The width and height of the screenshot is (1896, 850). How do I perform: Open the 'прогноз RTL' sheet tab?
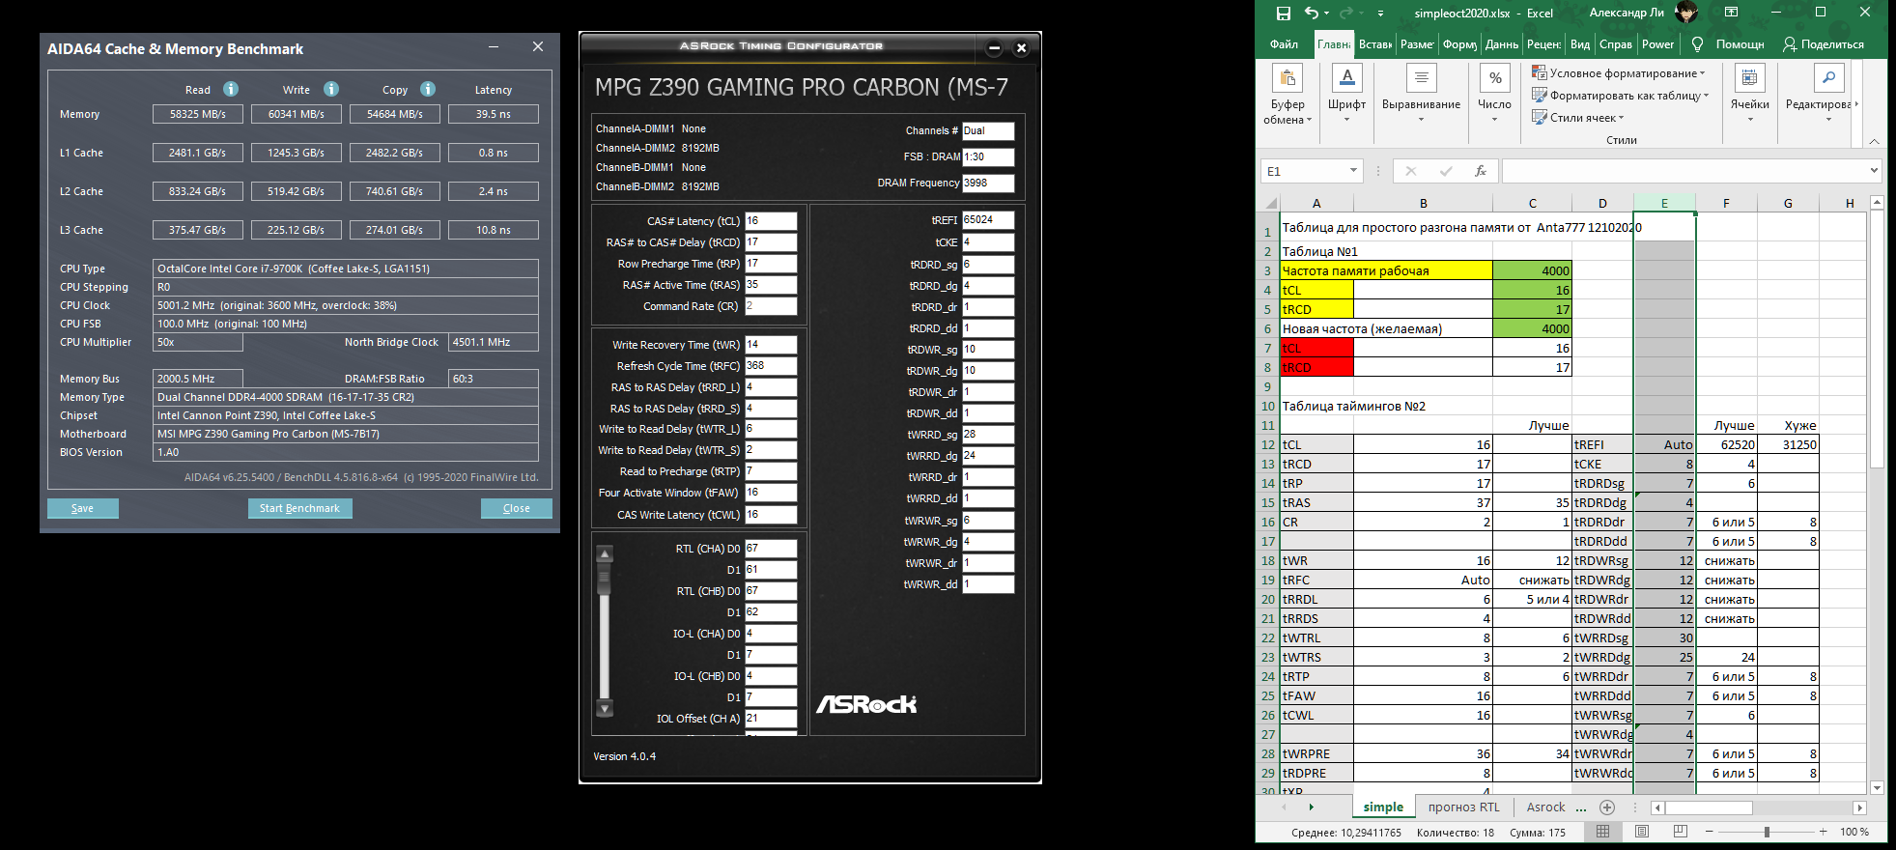pyautogui.click(x=1464, y=807)
